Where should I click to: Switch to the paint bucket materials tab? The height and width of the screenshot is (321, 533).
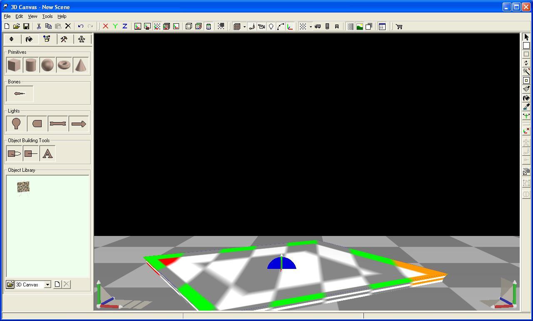(29, 39)
